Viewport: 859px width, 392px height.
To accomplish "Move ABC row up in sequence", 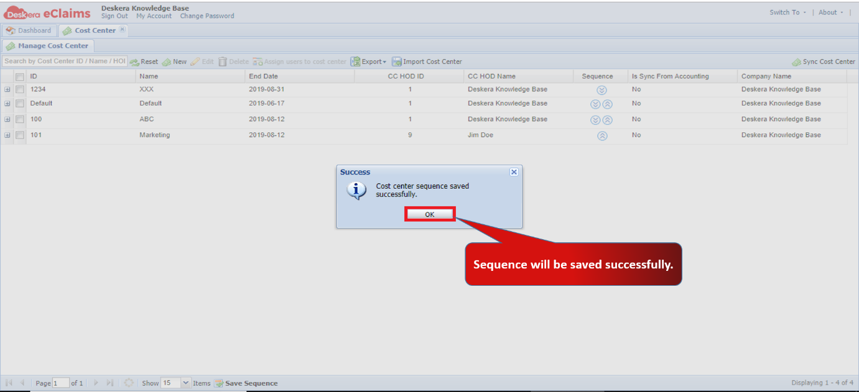I will [x=608, y=120].
